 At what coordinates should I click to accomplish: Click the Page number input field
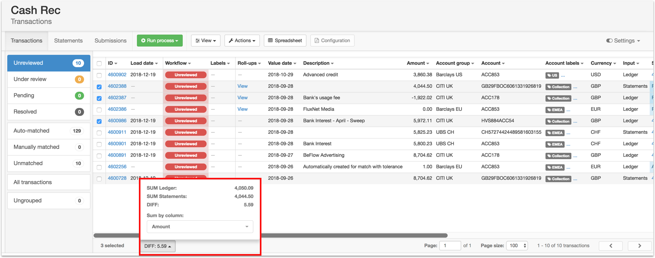tap(450, 246)
